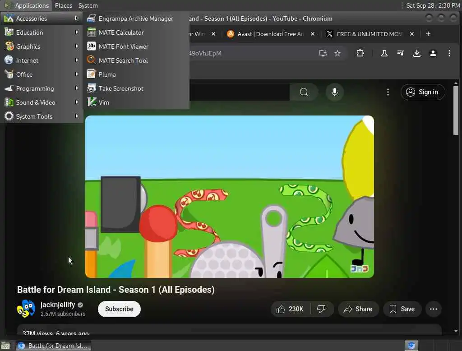The height and width of the screenshot is (351, 462).
Task: Bookmark this page with the star icon
Action: pos(337,53)
